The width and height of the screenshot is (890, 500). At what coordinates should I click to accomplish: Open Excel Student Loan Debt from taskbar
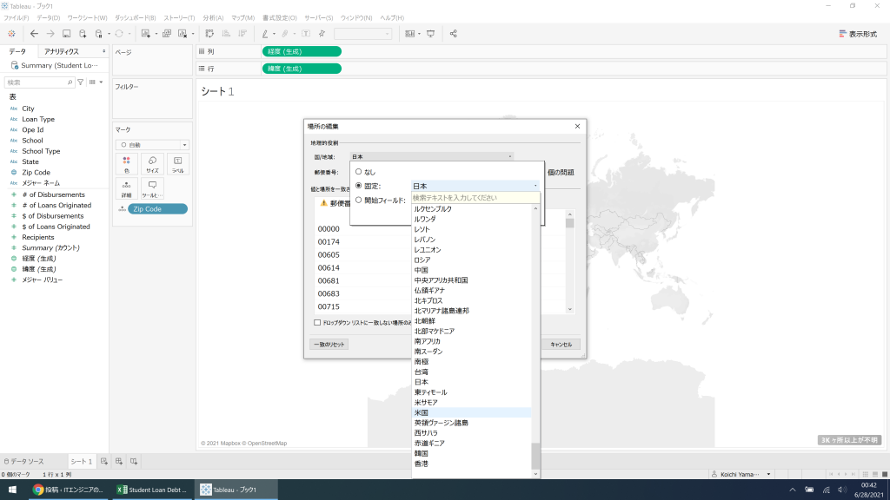(152, 490)
